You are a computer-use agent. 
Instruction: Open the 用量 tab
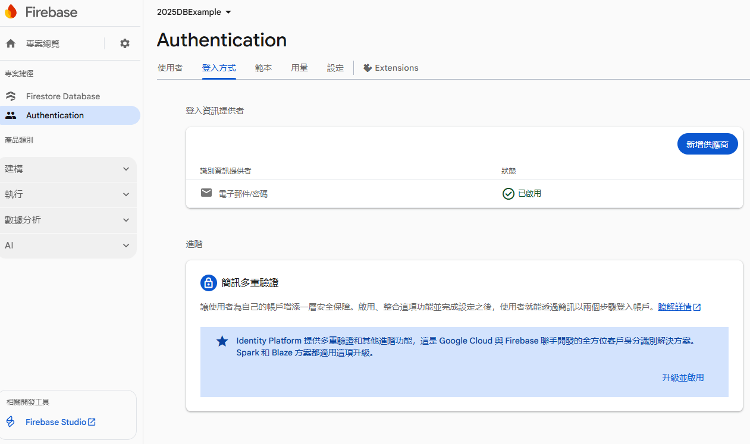click(299, 68)
